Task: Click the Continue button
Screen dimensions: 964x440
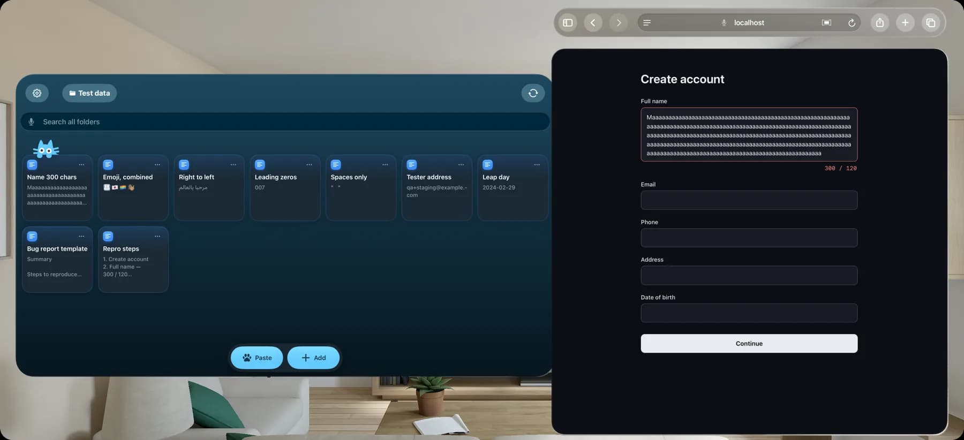Action: (749, 344)
